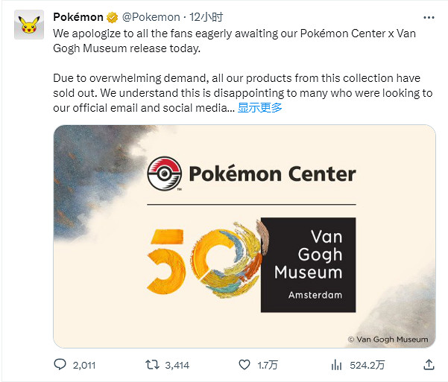This screenshot has width=448, height=382.
Task: Open the tweet via the 12小时 timestamp
Action: (206, 17)
